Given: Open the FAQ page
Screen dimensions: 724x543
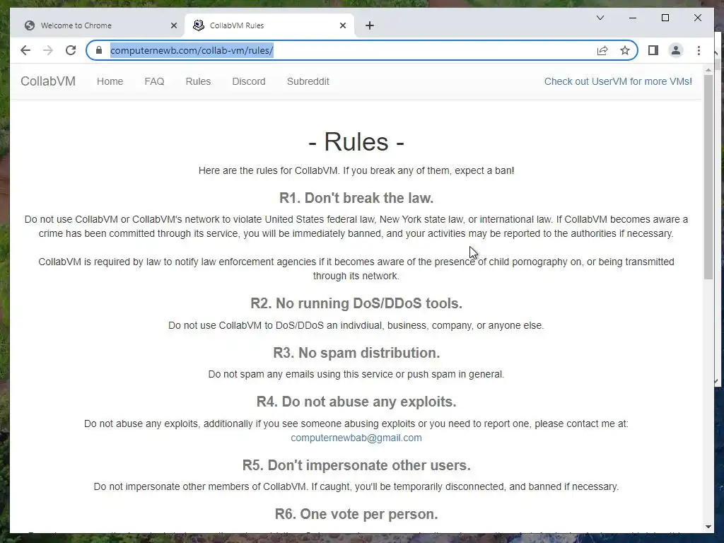Looking at the screenshot, I should coord(154,81).
